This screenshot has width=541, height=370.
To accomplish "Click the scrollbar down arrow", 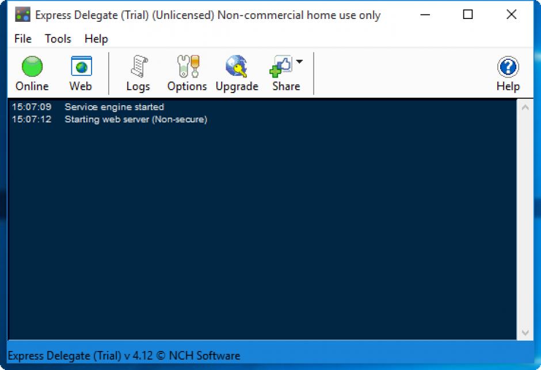I will tap(525, 333).
